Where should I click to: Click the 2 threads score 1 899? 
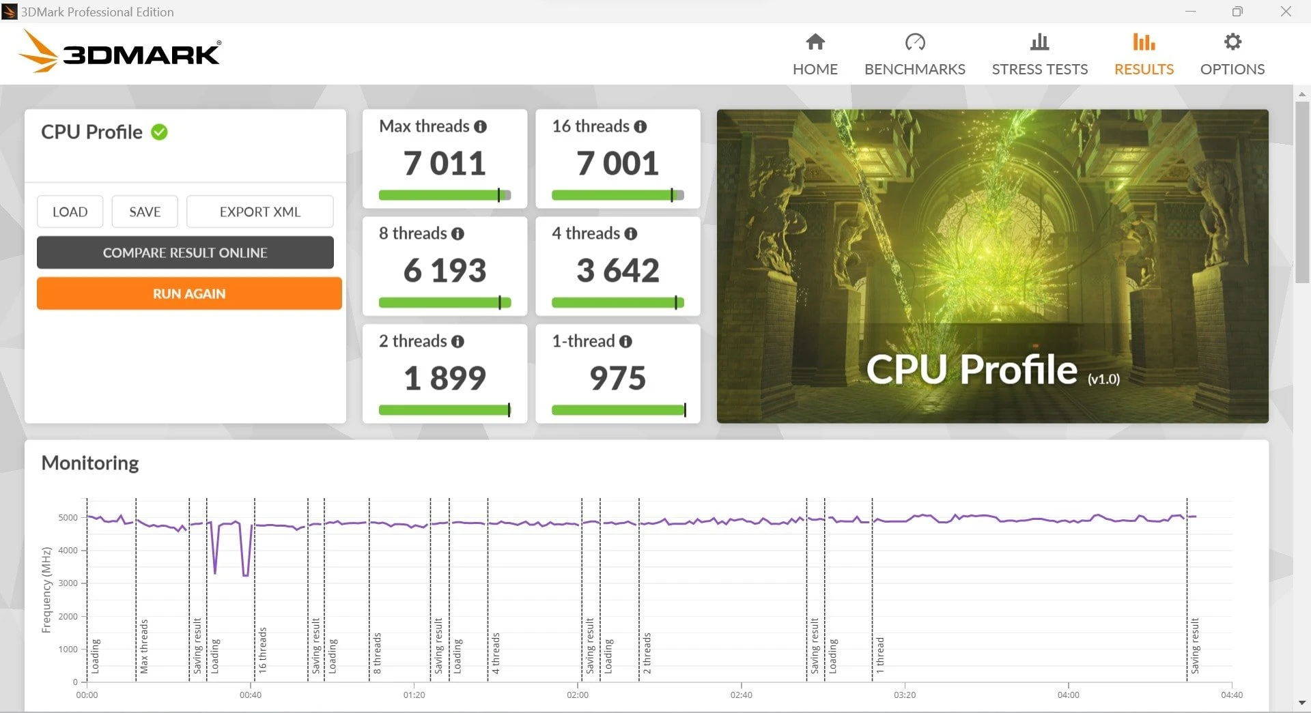[x=445, y=379]
